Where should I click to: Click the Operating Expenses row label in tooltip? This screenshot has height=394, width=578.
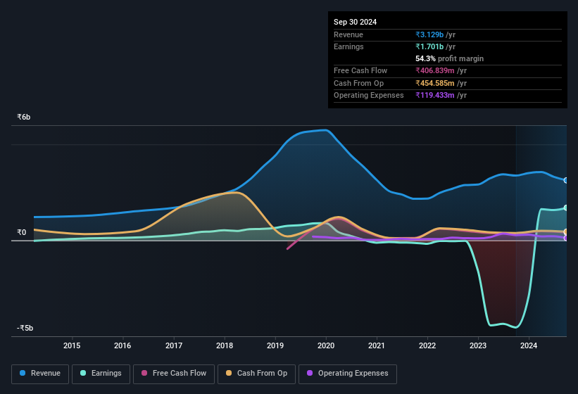[369, 95]
